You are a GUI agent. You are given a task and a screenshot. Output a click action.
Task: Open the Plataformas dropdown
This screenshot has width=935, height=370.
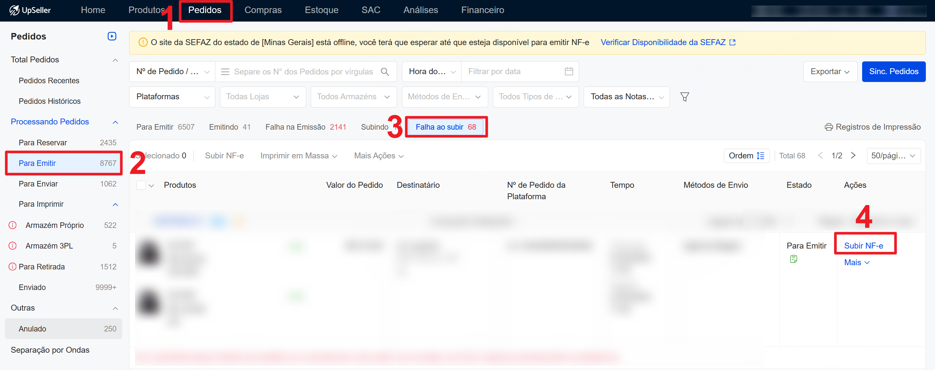172,97
